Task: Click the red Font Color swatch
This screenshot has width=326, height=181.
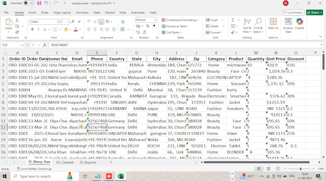Action: (76, 30)
